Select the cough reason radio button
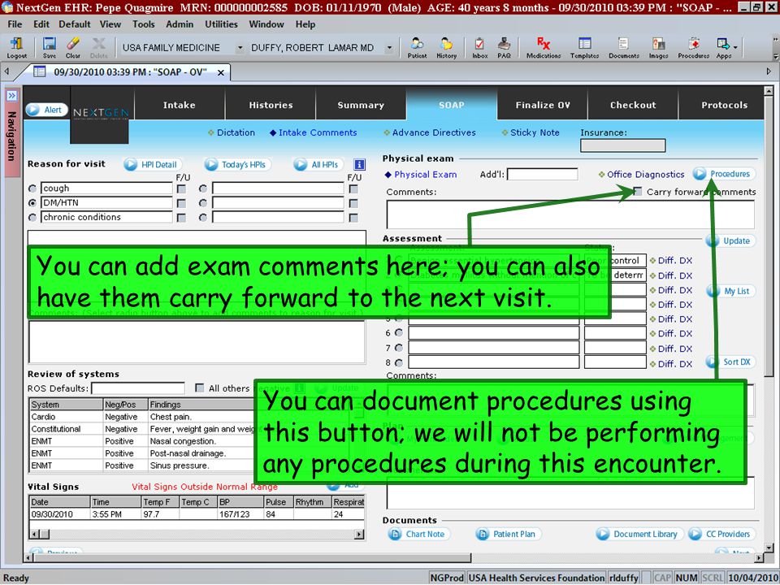This screenshot has width=780, height=585. (x=32, y=188)
